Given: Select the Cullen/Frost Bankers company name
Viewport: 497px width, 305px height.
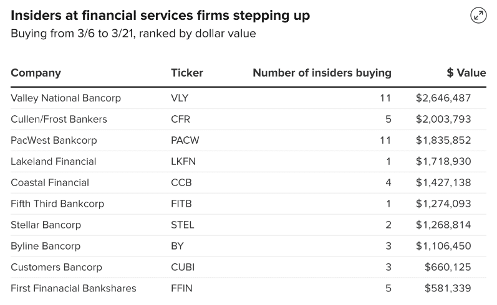Looking at the screenshot, I should (x=59, y=120).
